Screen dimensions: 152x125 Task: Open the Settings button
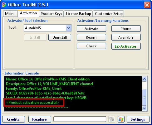pyautogui.click(x=138, y=119)
